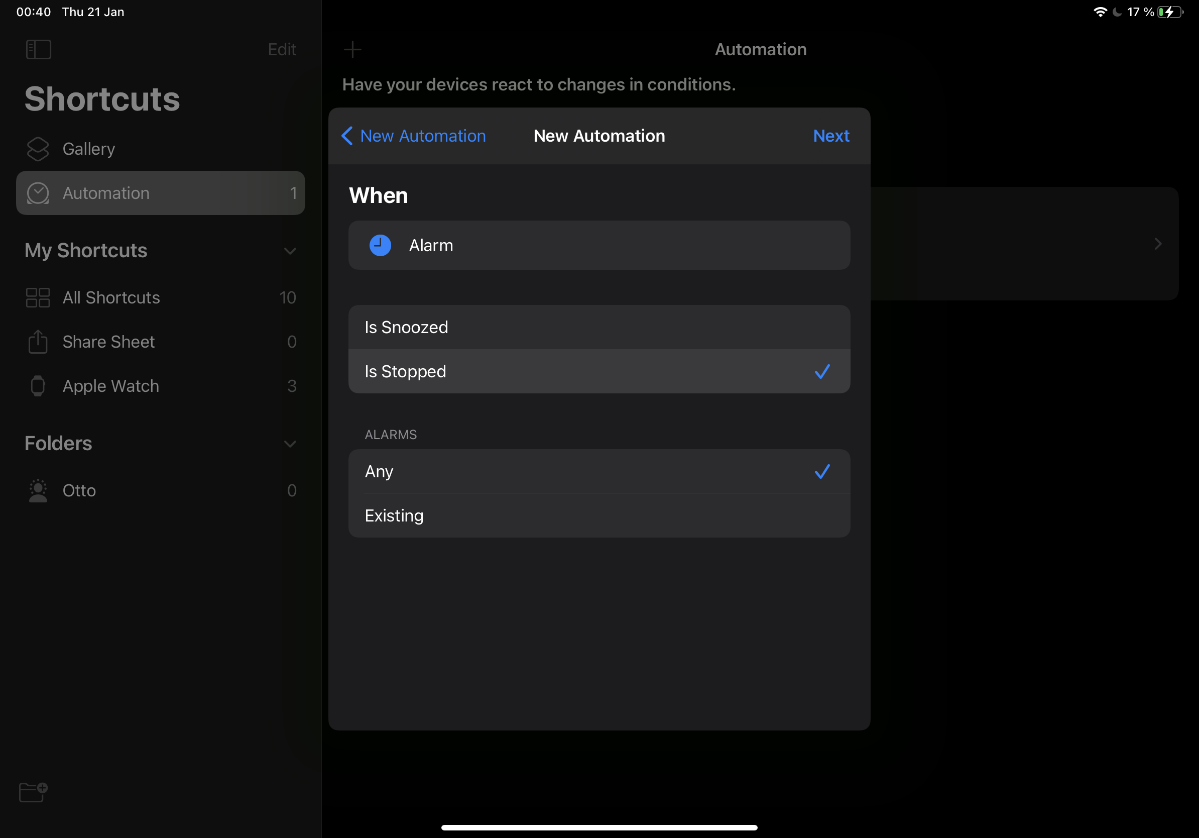Click the plus icon to add automation
The height and width of the screenshot is (838, 1199).
[352, 50]
